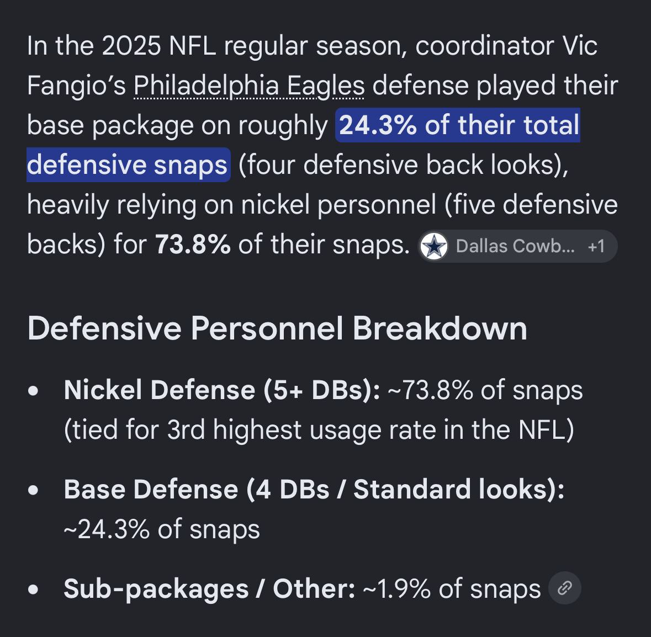Screen dimensions: 651x637
Task: Click the ~24.3% of snaps bullet text
Action: tap(162, 529)
